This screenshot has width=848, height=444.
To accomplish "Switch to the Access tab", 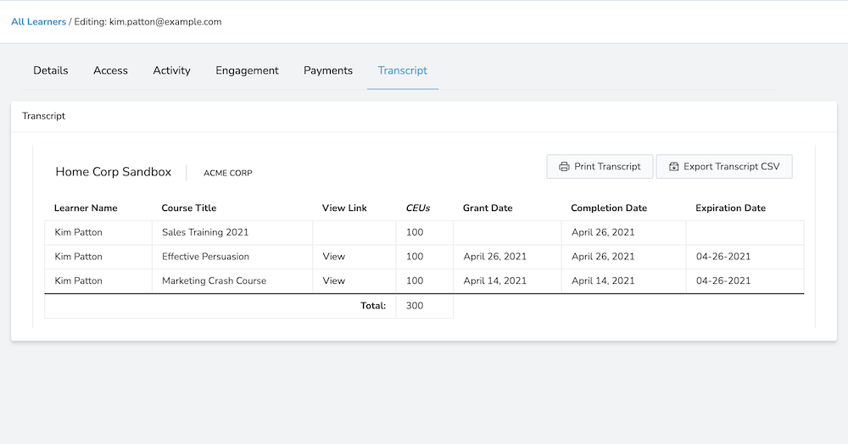I will tap(110, 70).
